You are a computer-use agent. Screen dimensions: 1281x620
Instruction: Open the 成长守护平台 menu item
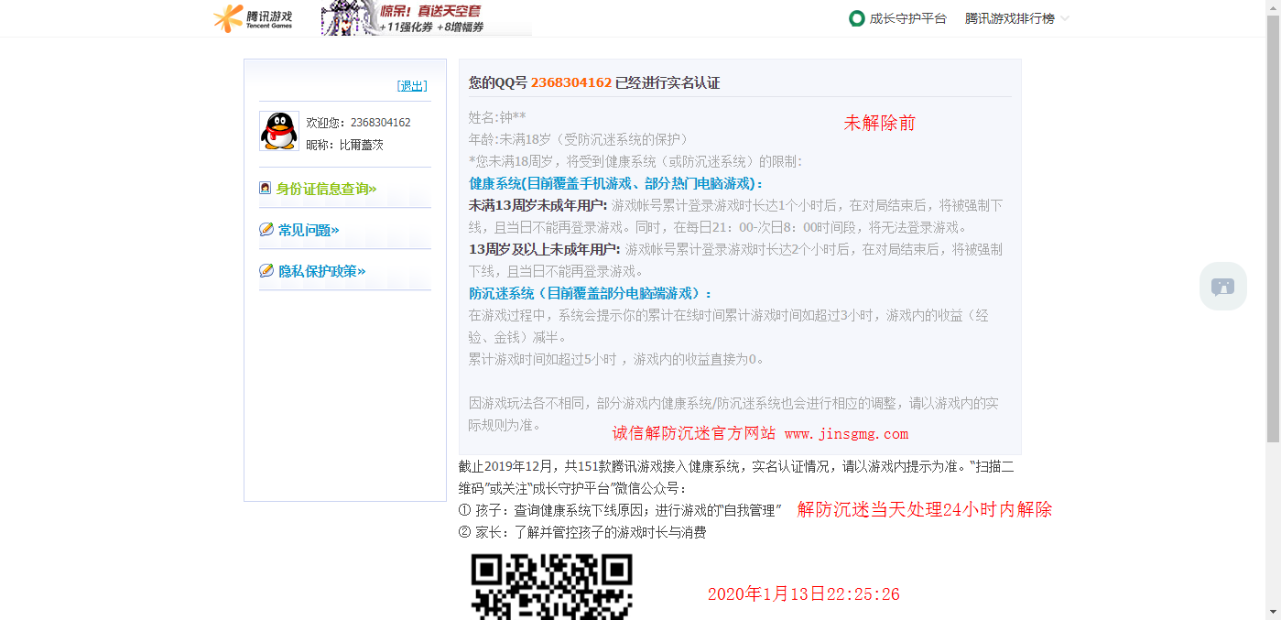(907, 17)
